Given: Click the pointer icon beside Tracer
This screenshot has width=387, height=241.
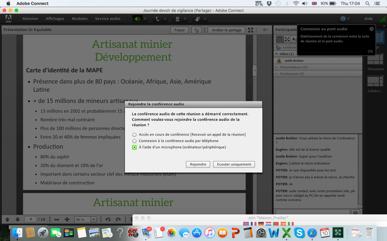Looking at the screenshot, I should pos(196,30).
